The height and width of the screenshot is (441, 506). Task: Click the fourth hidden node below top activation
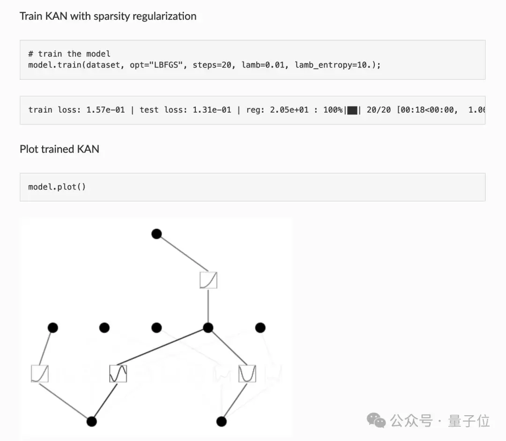tap(208, 327)
